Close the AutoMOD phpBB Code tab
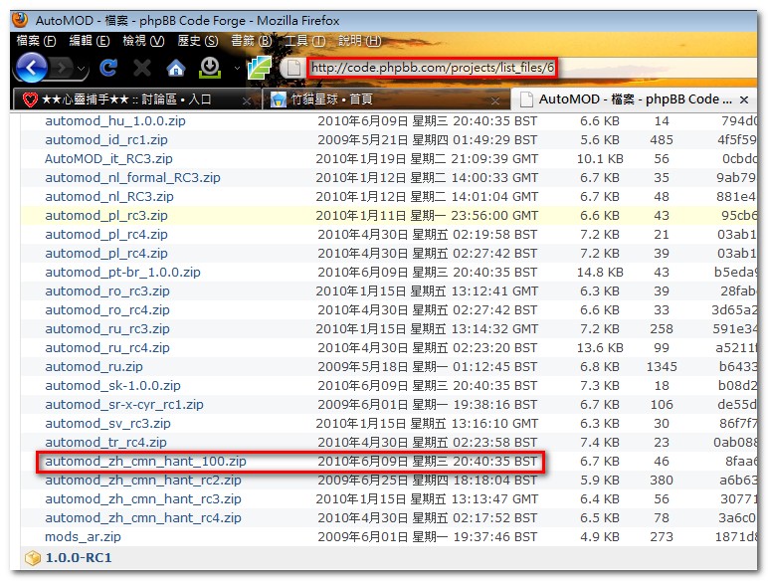The image size is (768, 581). (744, 99)
